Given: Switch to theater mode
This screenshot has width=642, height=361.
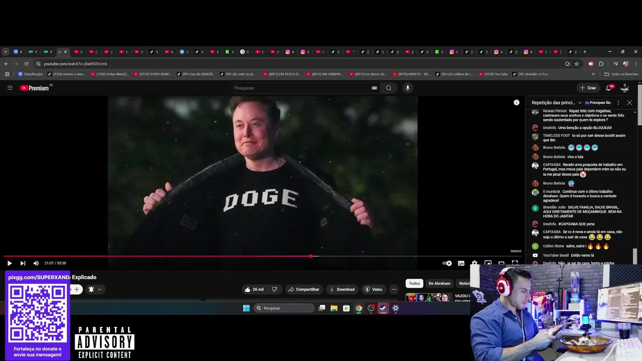Looking at the screenshot, I should point(501,263).
